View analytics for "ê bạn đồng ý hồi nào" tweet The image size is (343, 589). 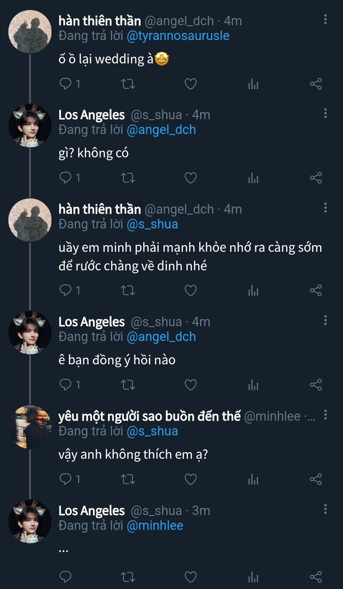[x=253, y=384]
